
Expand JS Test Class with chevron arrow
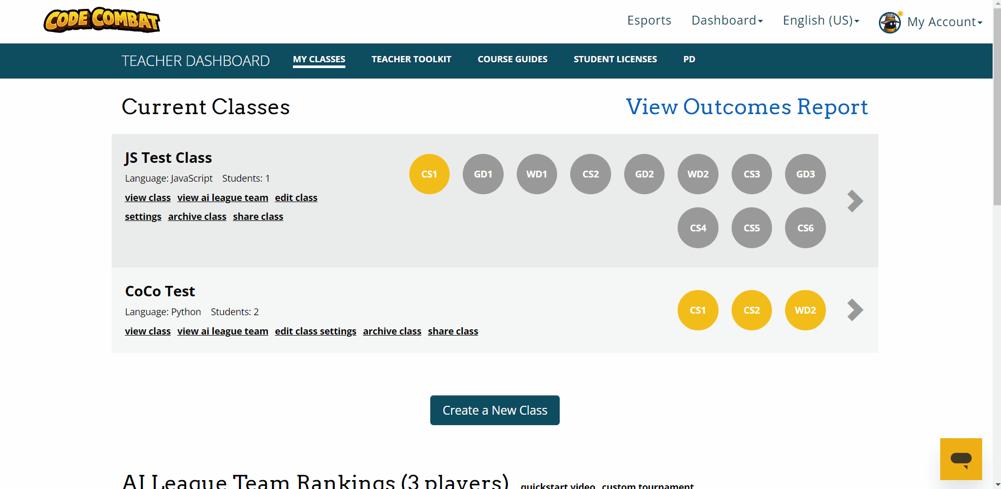tap(855, 201)
